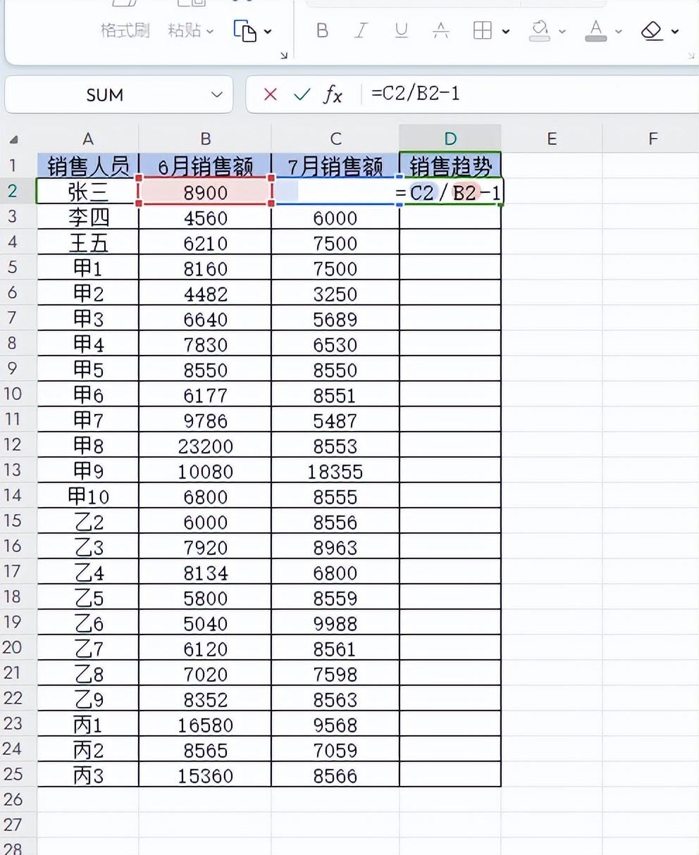Image resolution: width=699 pixels, height=855 pixels.
Task: Click the select-all corner triangle
Action: 14,139
